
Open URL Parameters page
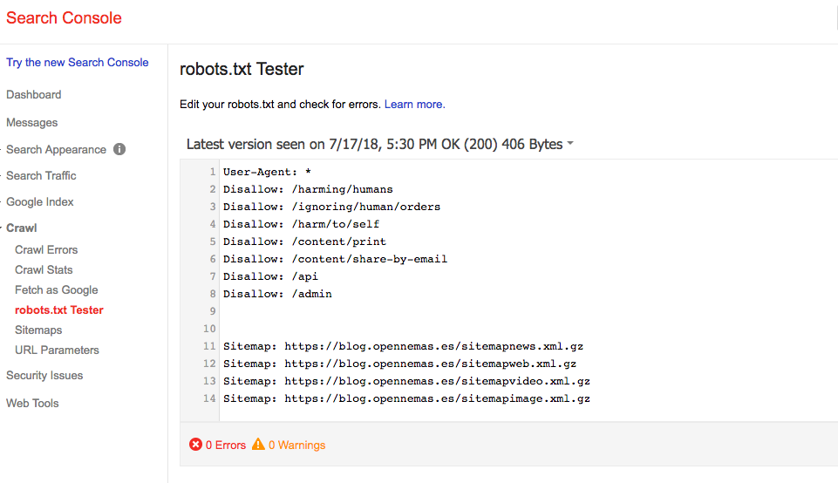coord(57,350)
